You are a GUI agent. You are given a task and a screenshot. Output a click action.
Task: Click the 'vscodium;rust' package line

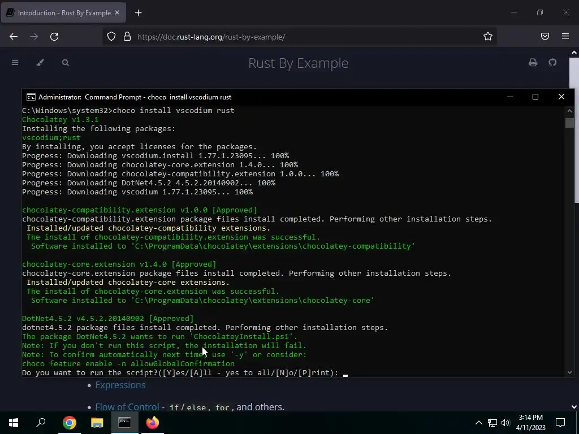pos(51,138)
